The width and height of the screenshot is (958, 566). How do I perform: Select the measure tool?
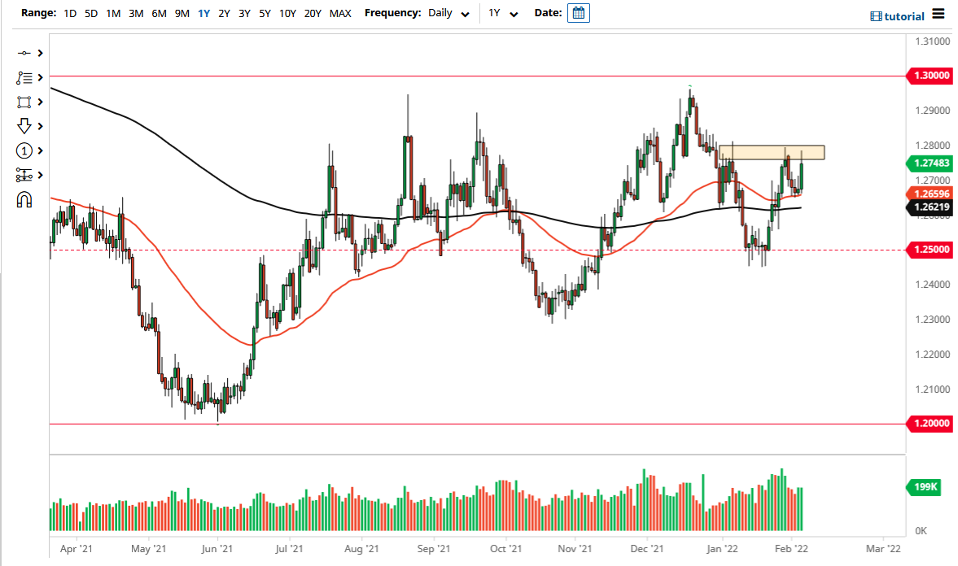tap(25, 175)
